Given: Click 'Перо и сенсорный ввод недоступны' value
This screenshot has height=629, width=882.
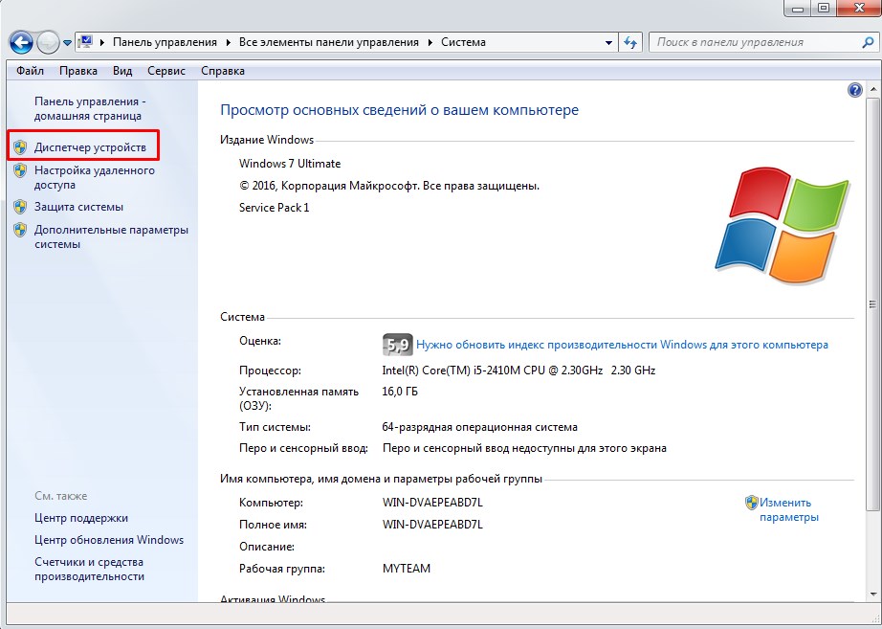Looking at the screenshot, I should 524,449.
